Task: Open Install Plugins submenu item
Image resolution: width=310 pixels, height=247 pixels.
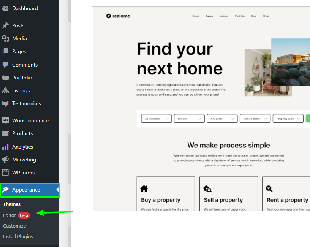Action: [18, 236]
